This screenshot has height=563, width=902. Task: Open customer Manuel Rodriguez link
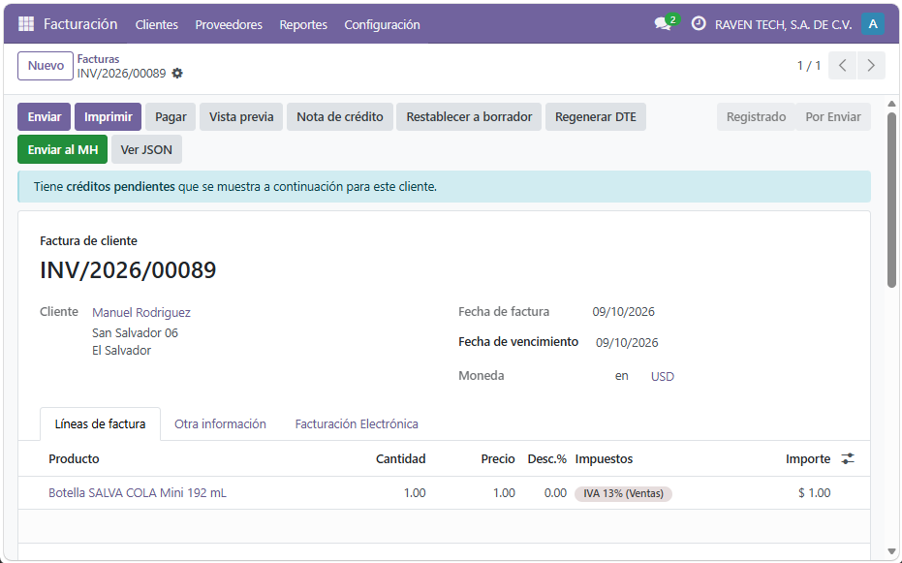pos(141,312)
